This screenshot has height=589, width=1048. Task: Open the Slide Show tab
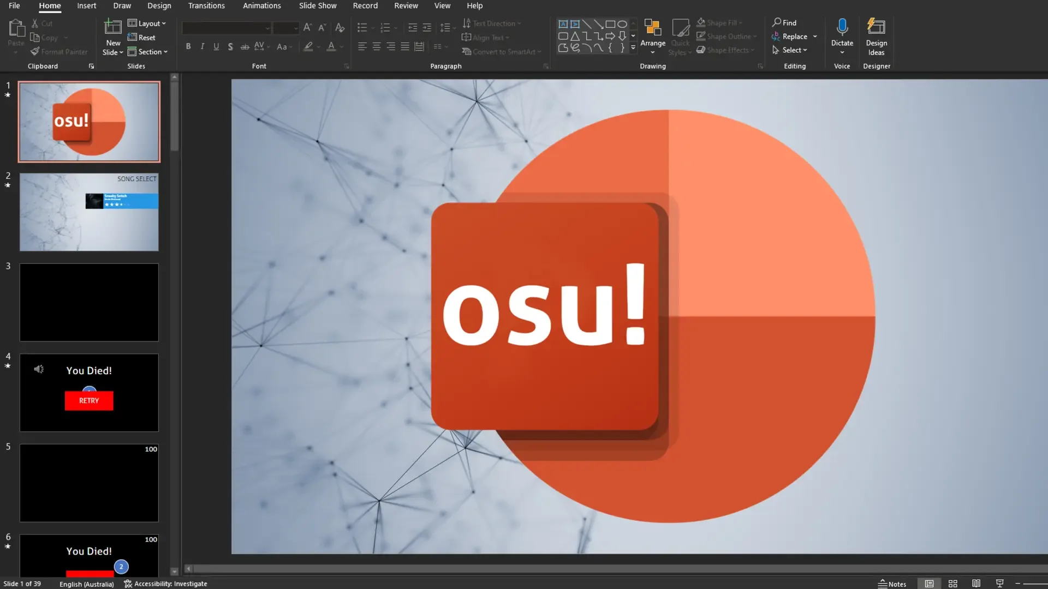pos(318,5)
